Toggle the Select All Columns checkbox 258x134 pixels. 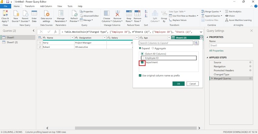[x=142, y=54]
